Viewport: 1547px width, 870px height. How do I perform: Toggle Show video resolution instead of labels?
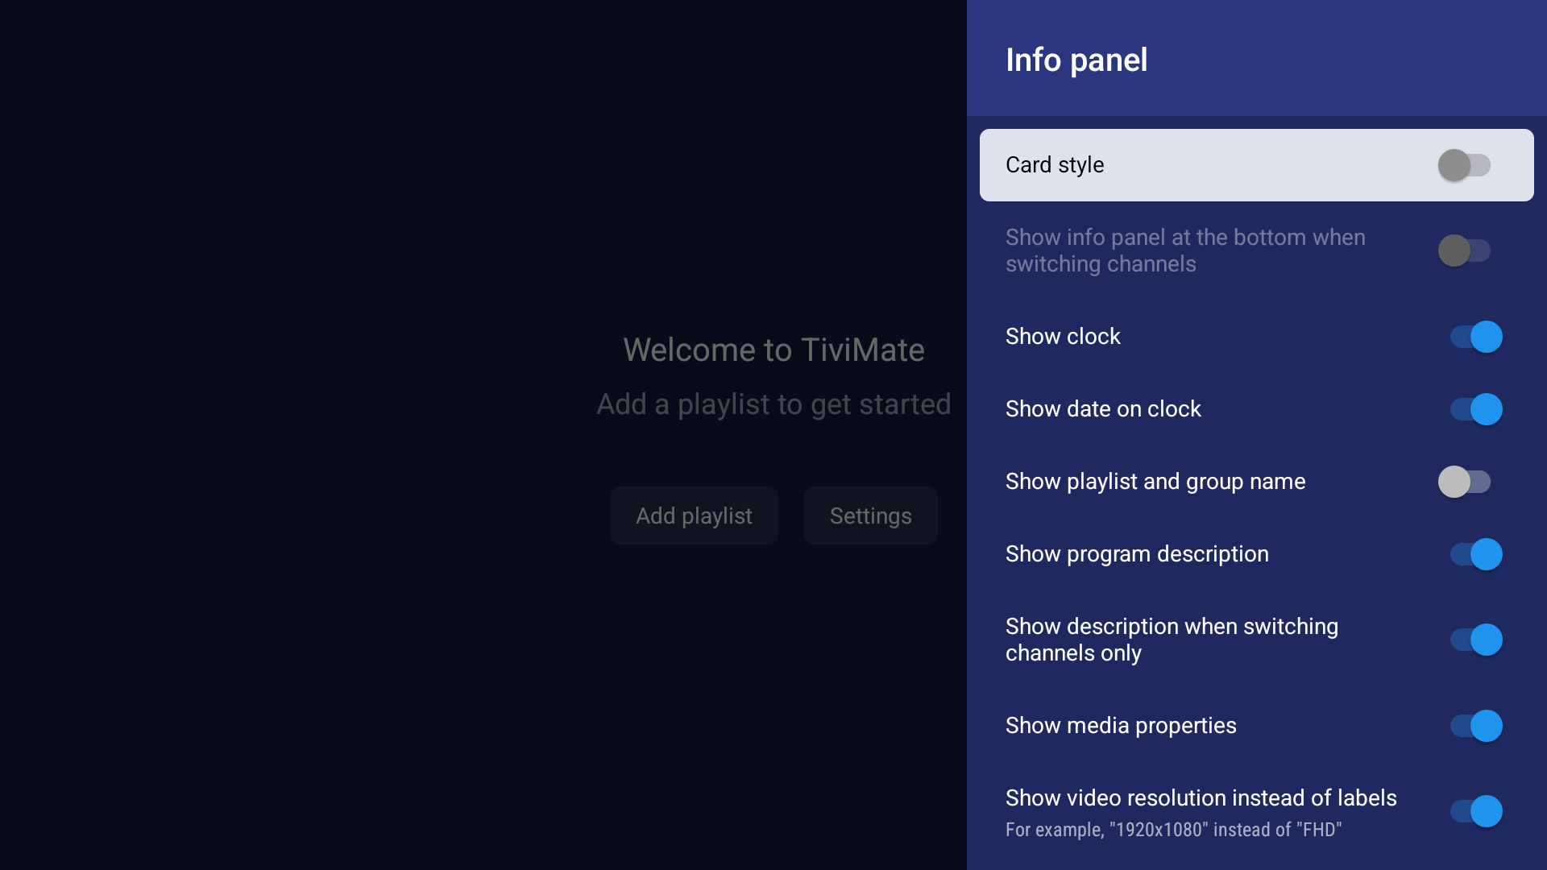(1476, 811)
